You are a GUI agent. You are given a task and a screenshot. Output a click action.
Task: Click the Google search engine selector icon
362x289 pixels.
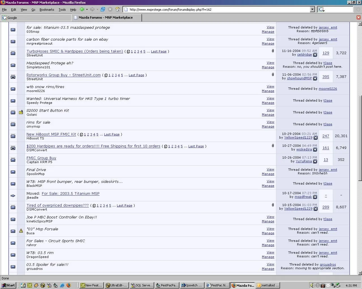[x=322, y=9]
